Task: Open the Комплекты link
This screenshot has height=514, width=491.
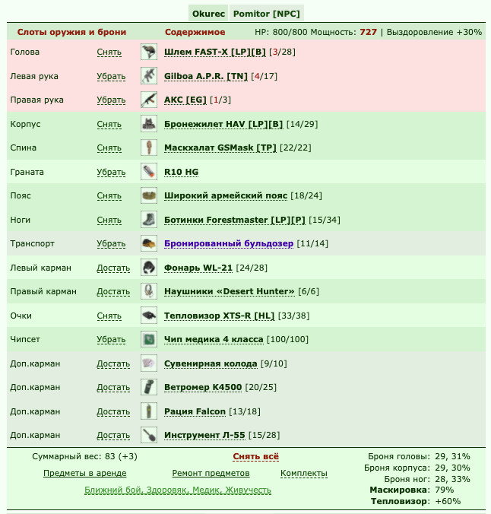Action: coord(304,474)
